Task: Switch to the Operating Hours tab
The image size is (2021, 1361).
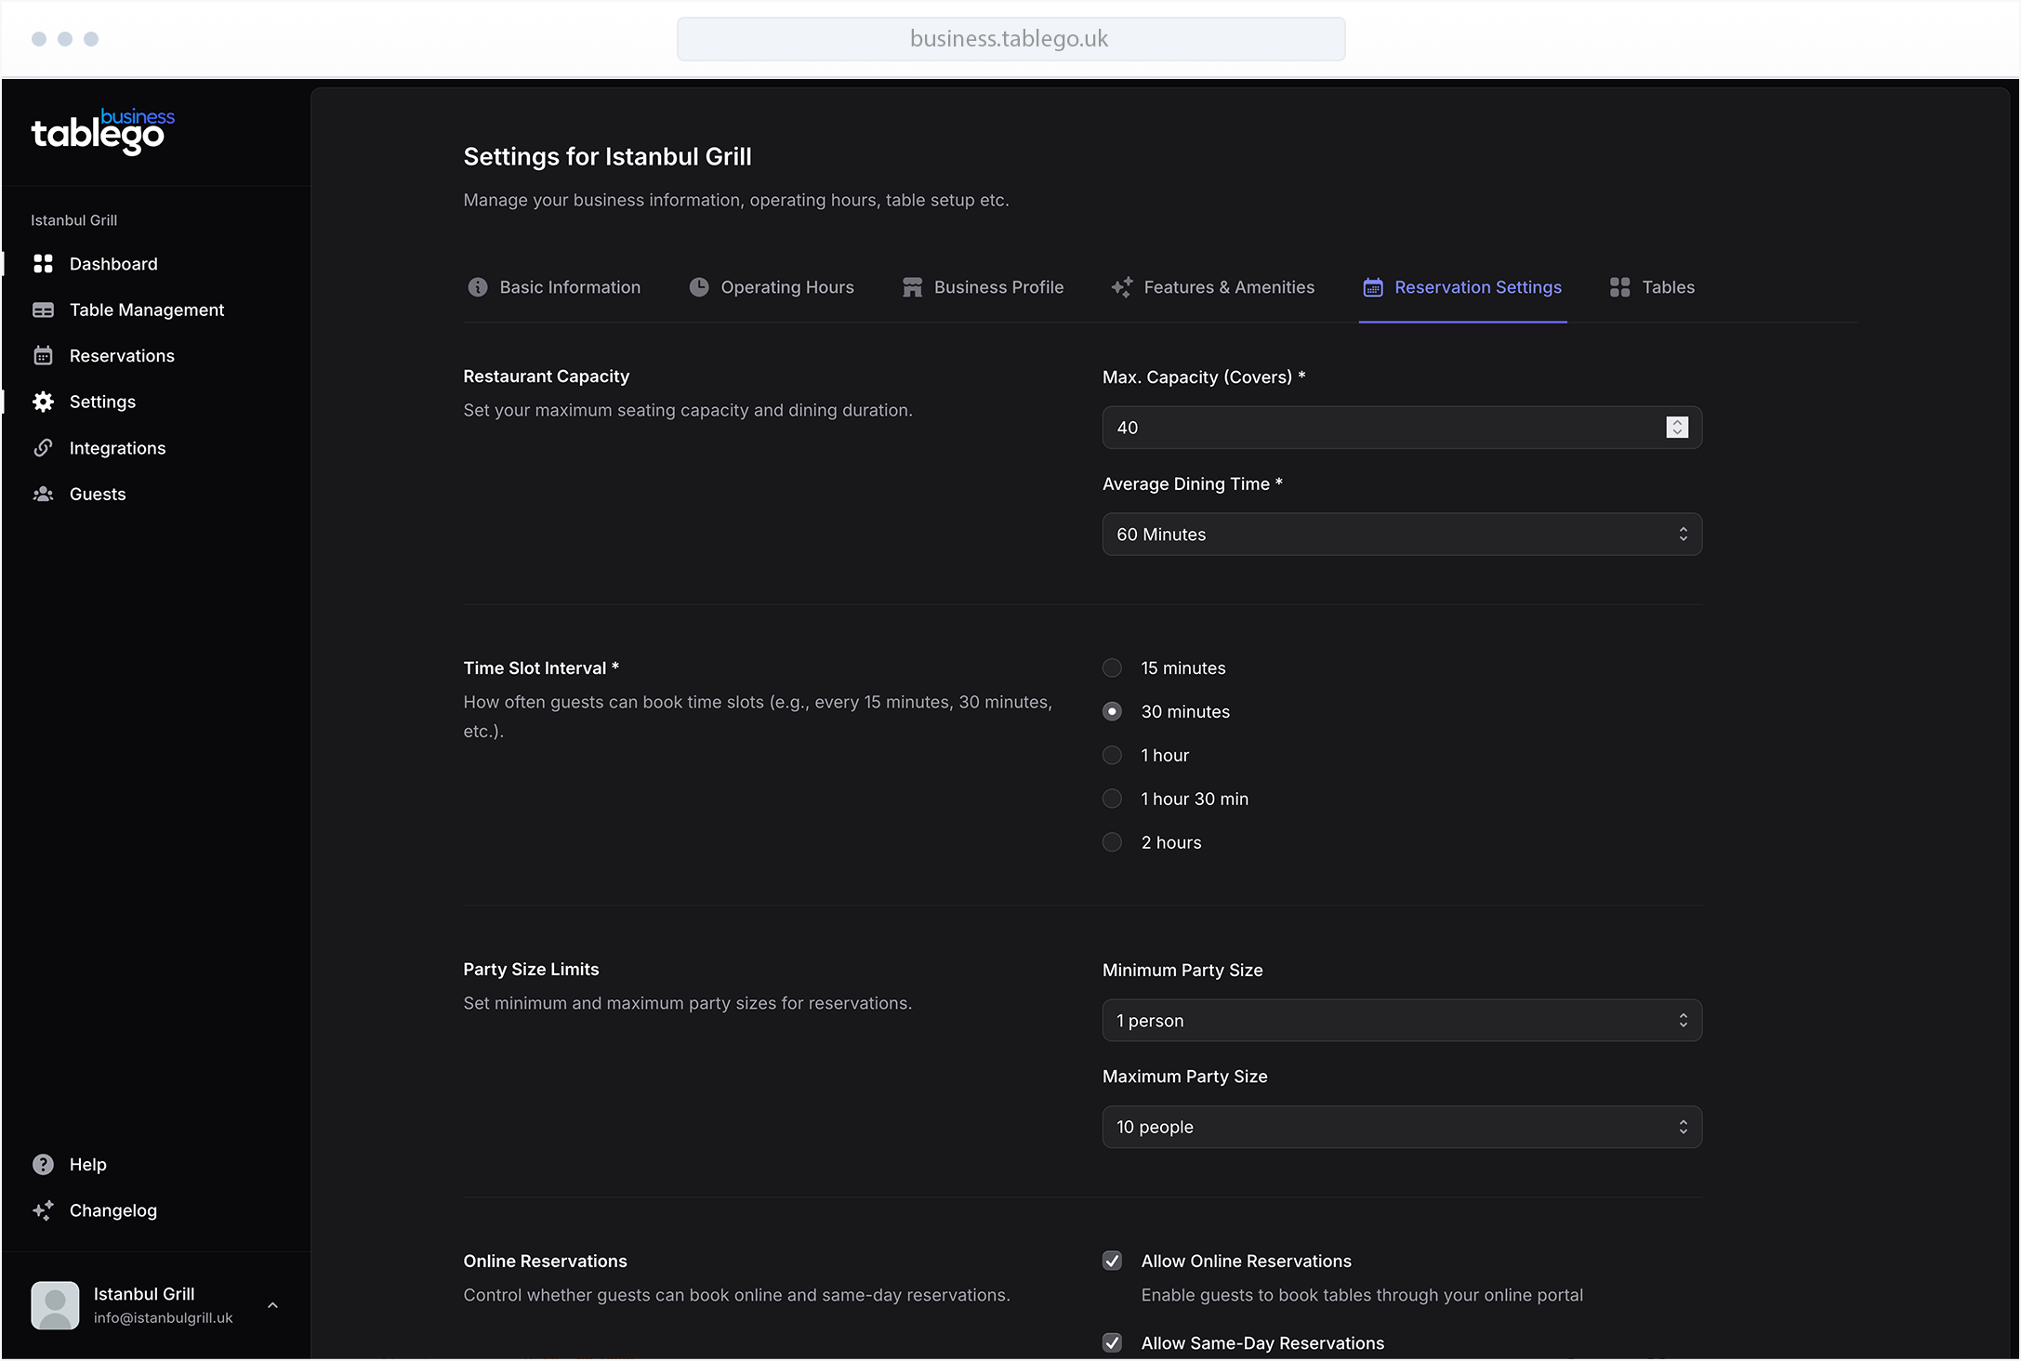Action: click(786, 286)
